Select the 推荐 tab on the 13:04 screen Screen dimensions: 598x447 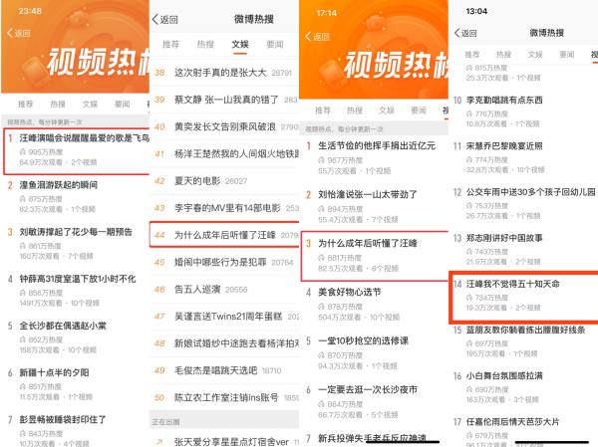click(472, 55)
